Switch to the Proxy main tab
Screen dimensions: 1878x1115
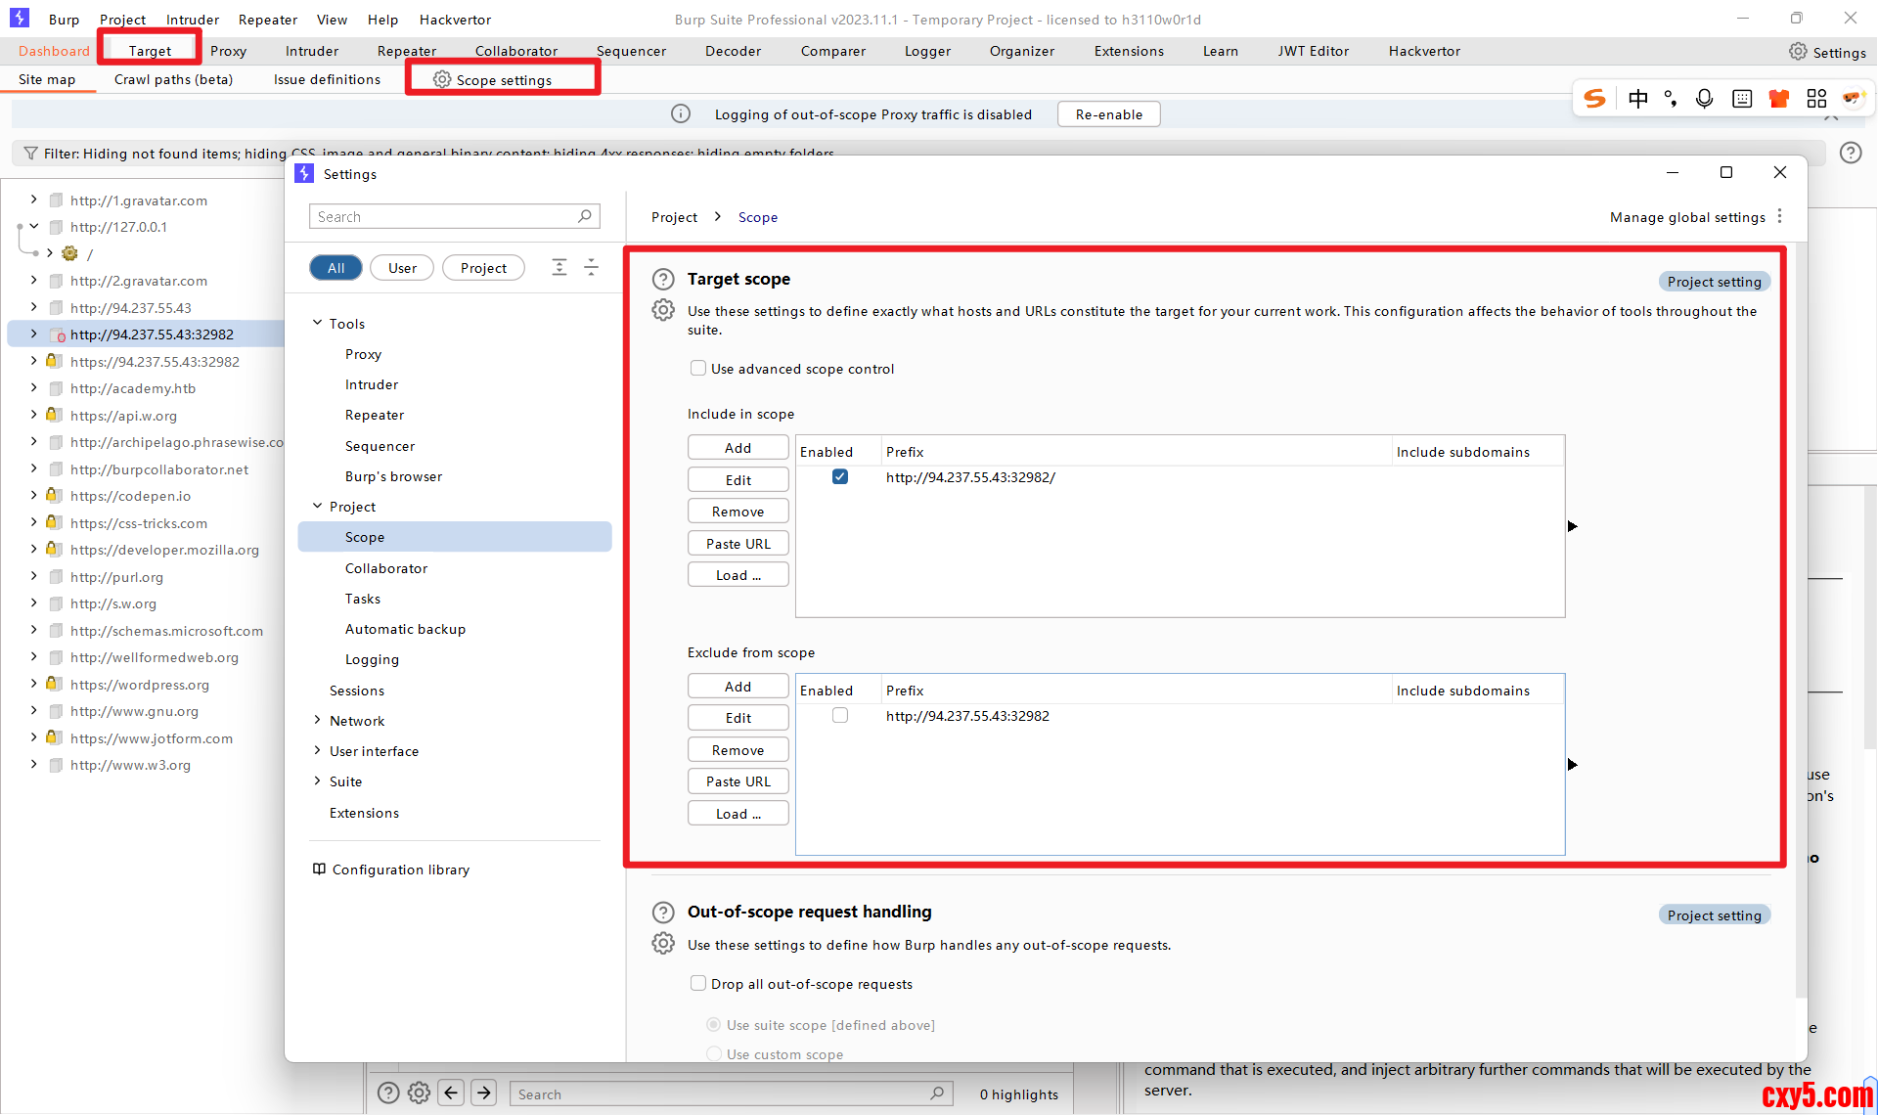pyautogui.click(x=228, y=51)
